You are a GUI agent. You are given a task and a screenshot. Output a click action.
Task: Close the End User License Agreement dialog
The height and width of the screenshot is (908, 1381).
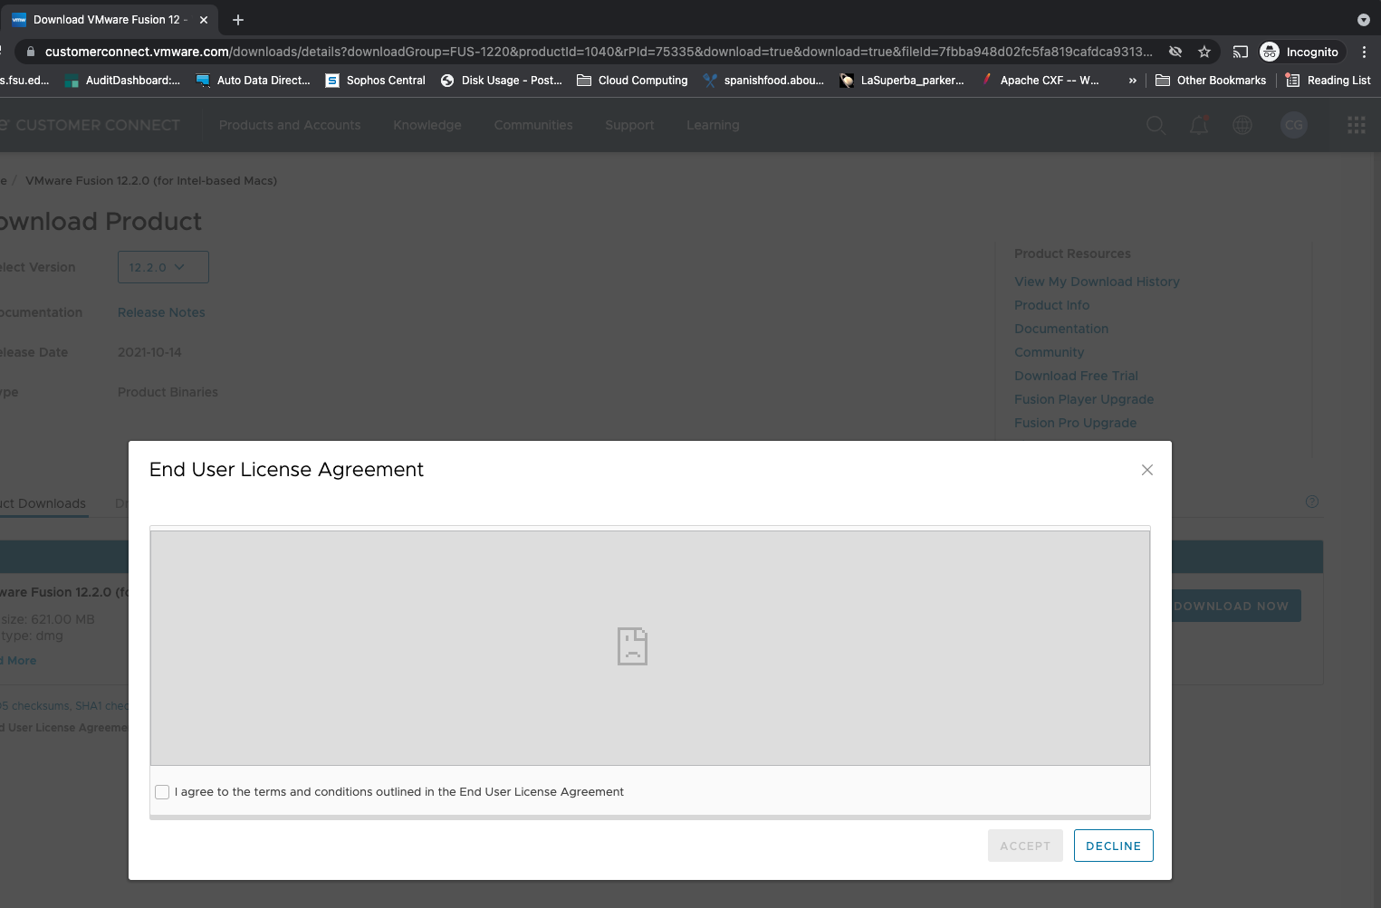(x=1147, y=470)
